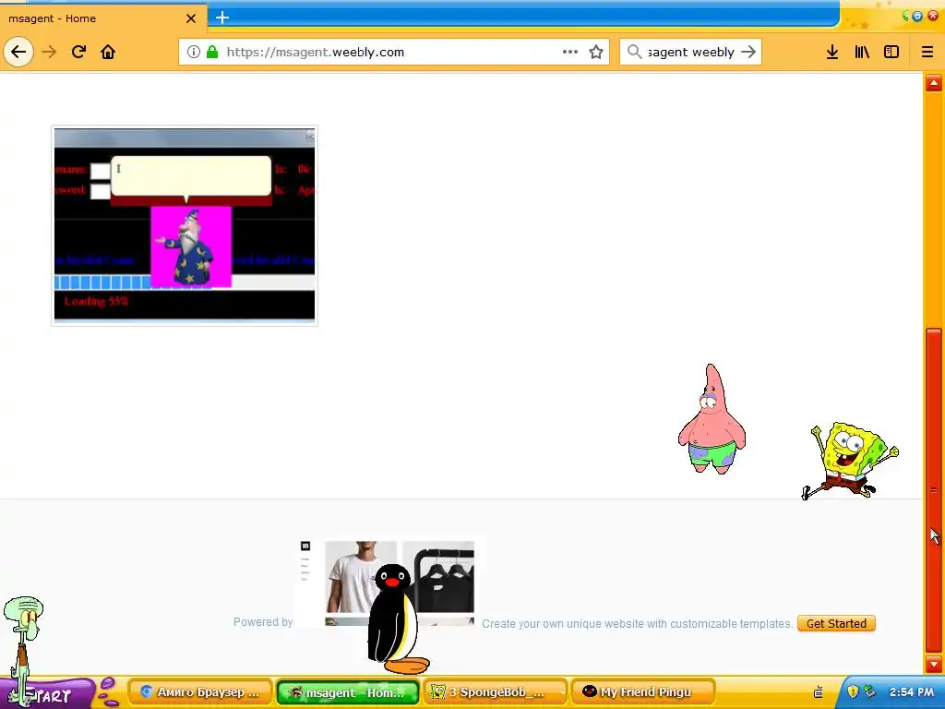Click the red vertical scrollbar thumb

click(934, 491)
